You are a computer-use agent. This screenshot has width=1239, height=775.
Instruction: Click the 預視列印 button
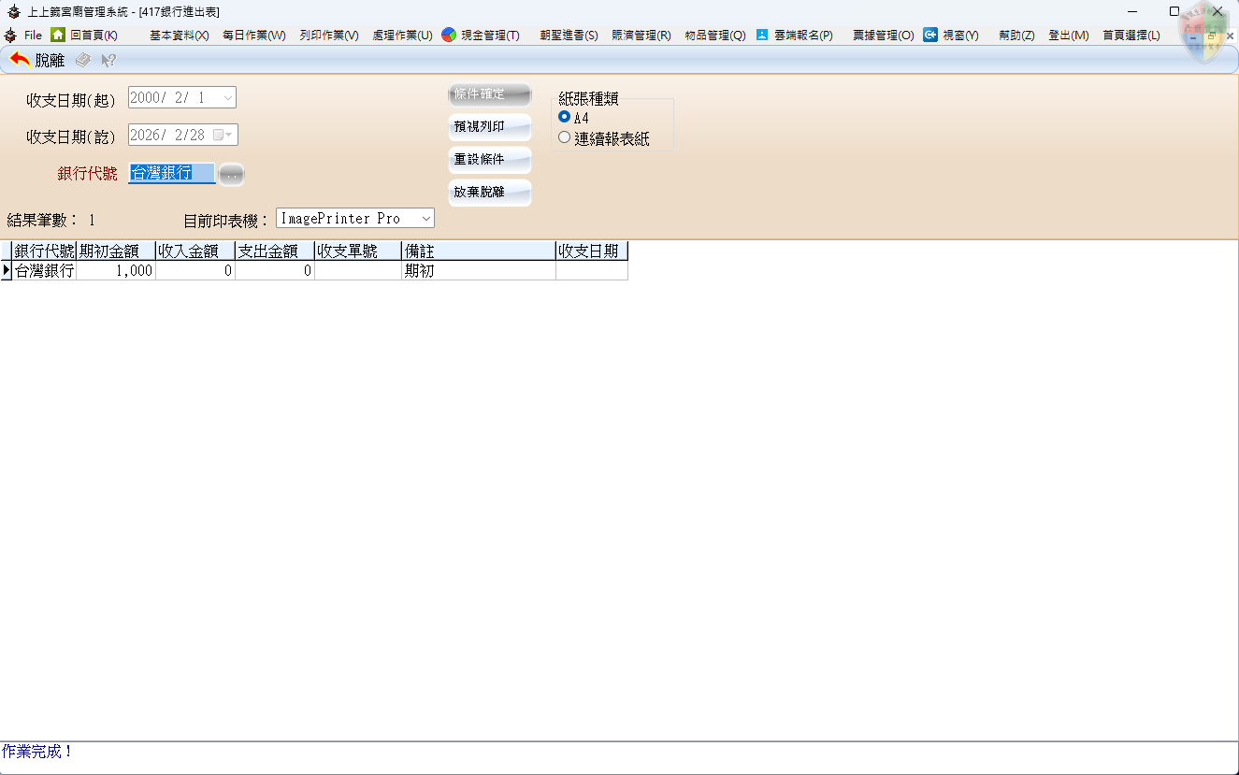pyautogui.click(x=489, y=127)
